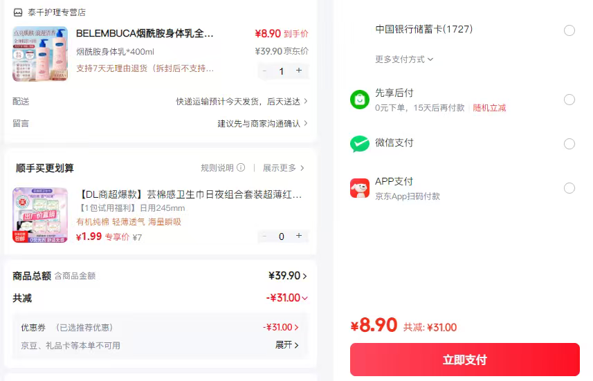Click the WeChat Pay green logo
The width and height of the screenshot is (593, 381).
360,144
